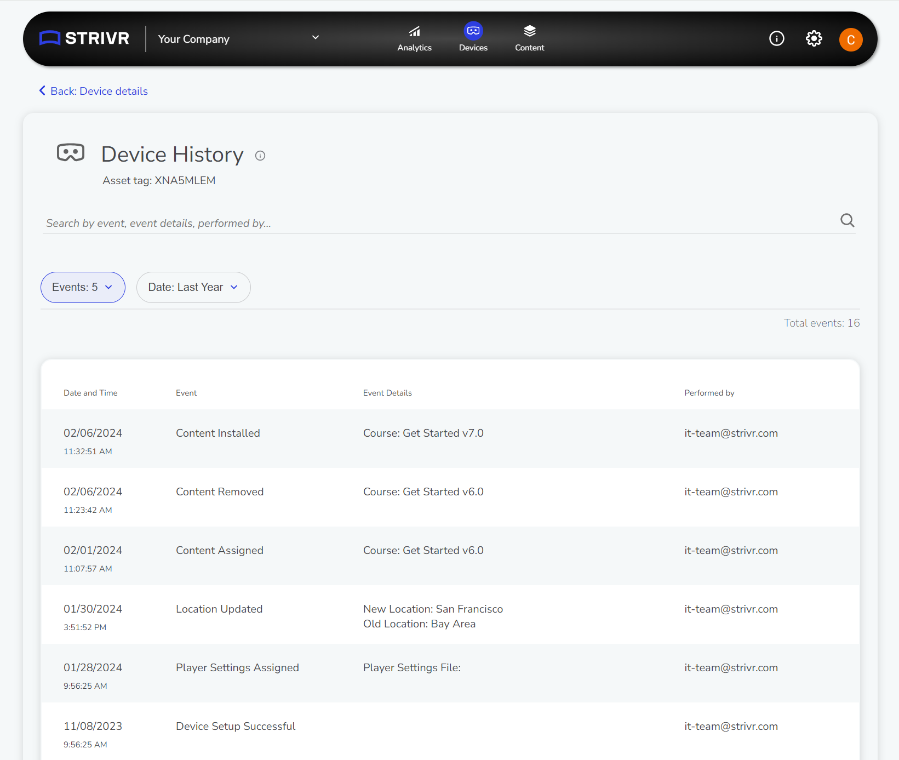
Task: Open settings gear icon
Action: tap(814, 38)
